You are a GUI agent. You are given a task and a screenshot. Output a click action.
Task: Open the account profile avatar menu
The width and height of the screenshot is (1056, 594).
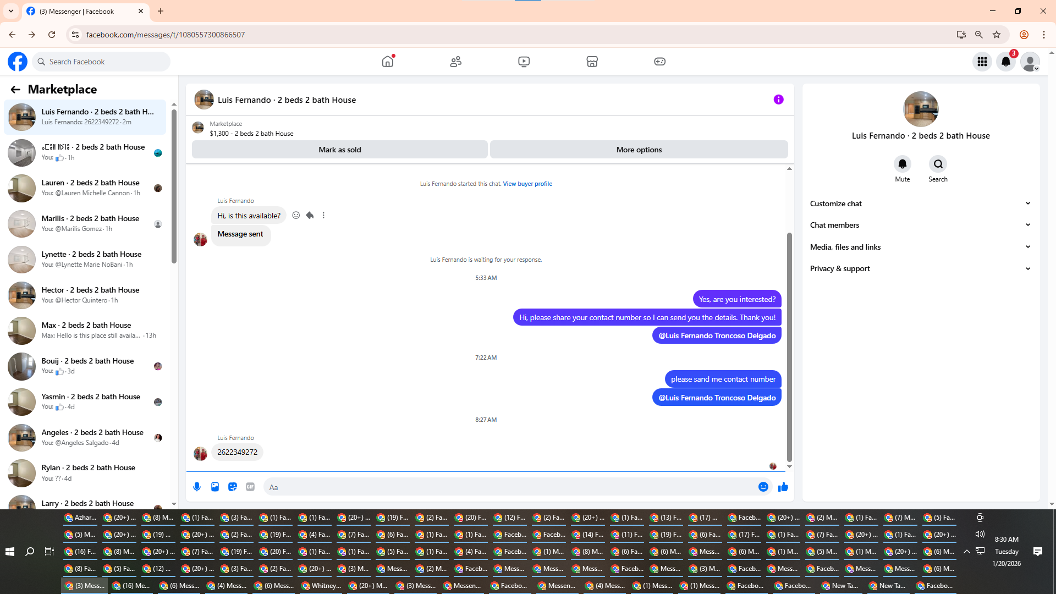pos(1030,62)
